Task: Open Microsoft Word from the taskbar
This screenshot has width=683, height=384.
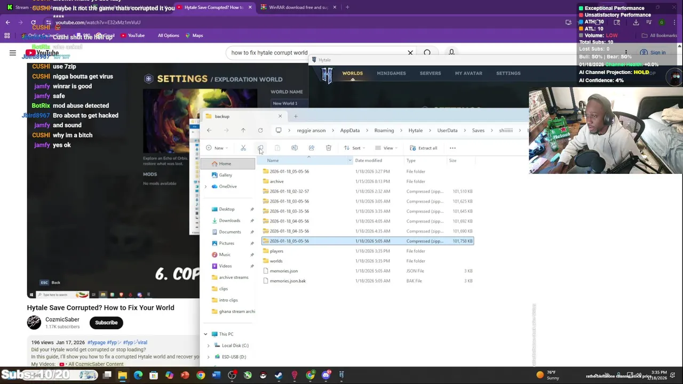Action: tap(216, 375)
